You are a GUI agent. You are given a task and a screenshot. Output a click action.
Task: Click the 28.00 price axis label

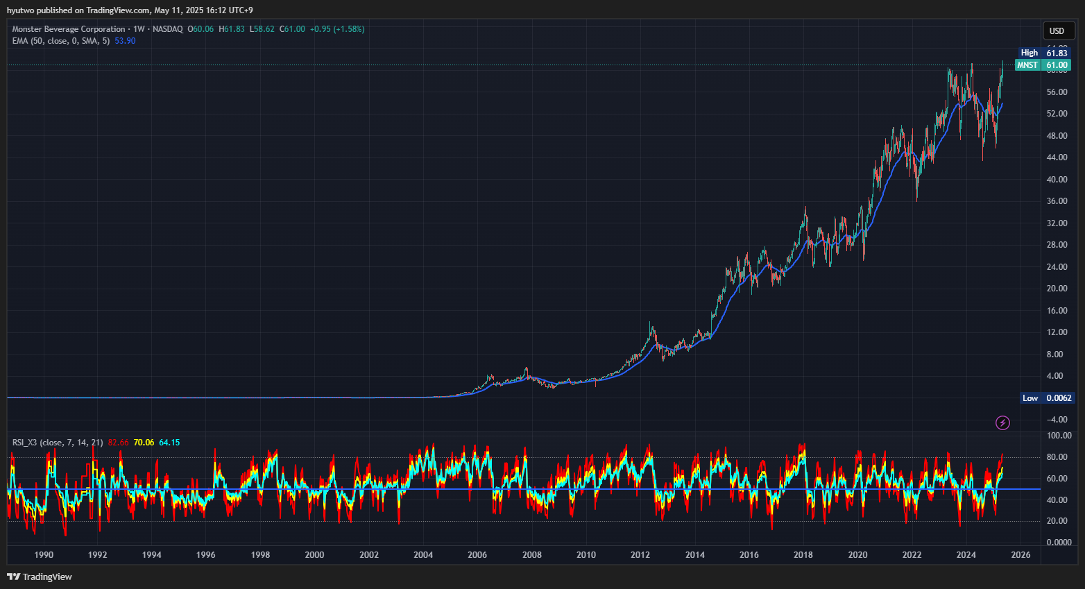(x=1057, y=245)
